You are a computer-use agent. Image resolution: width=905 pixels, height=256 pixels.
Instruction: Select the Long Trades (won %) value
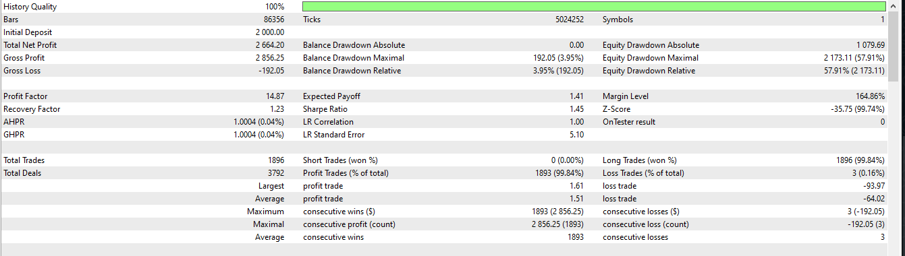(860, 160)
